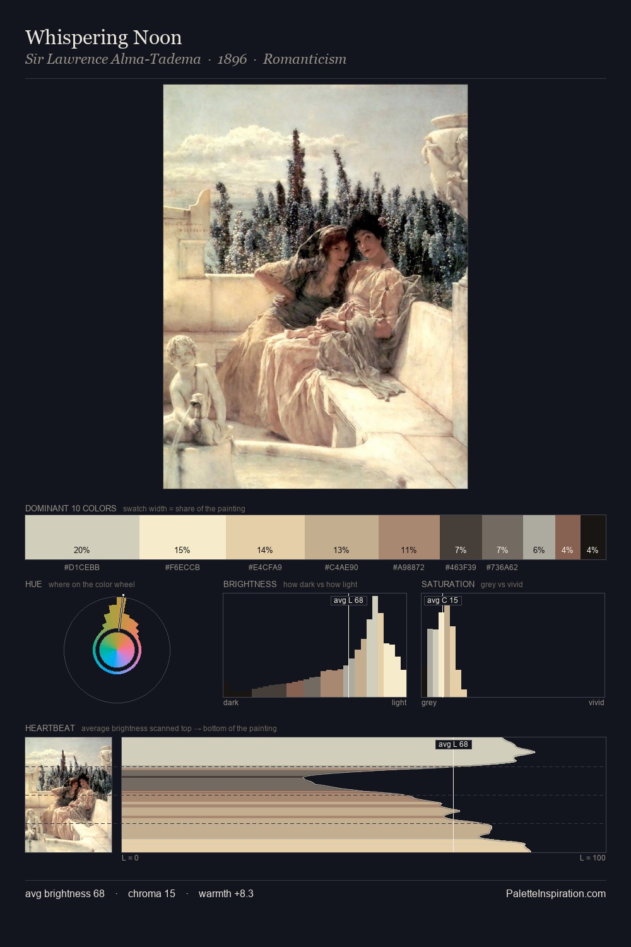Click the 'L = 0' axis label
The width and height of the screenshot is (631, 947).
tap(130, 857)
